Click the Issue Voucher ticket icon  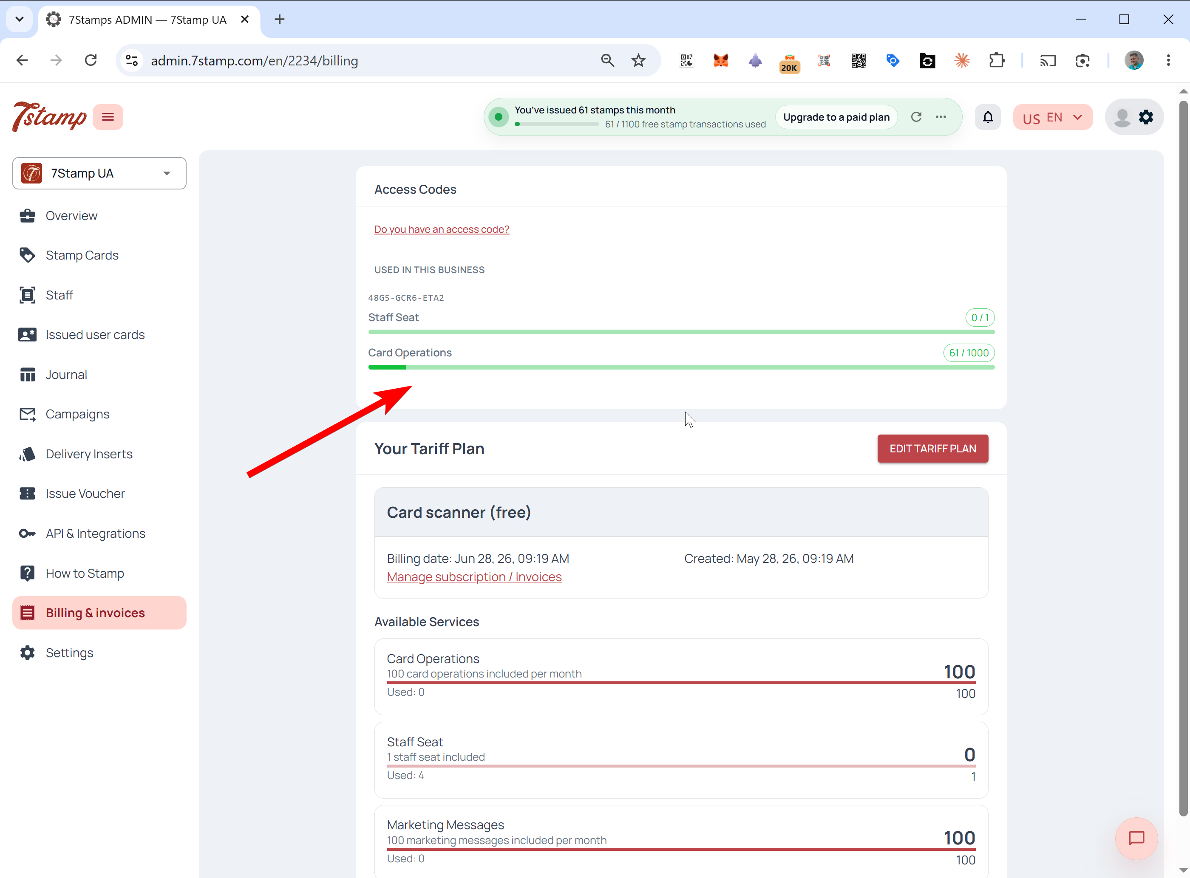click(x=28, y=494)
